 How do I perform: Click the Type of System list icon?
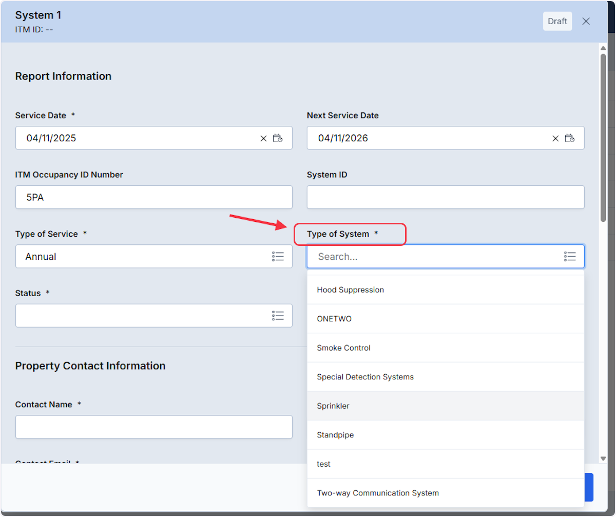[569, 256]
